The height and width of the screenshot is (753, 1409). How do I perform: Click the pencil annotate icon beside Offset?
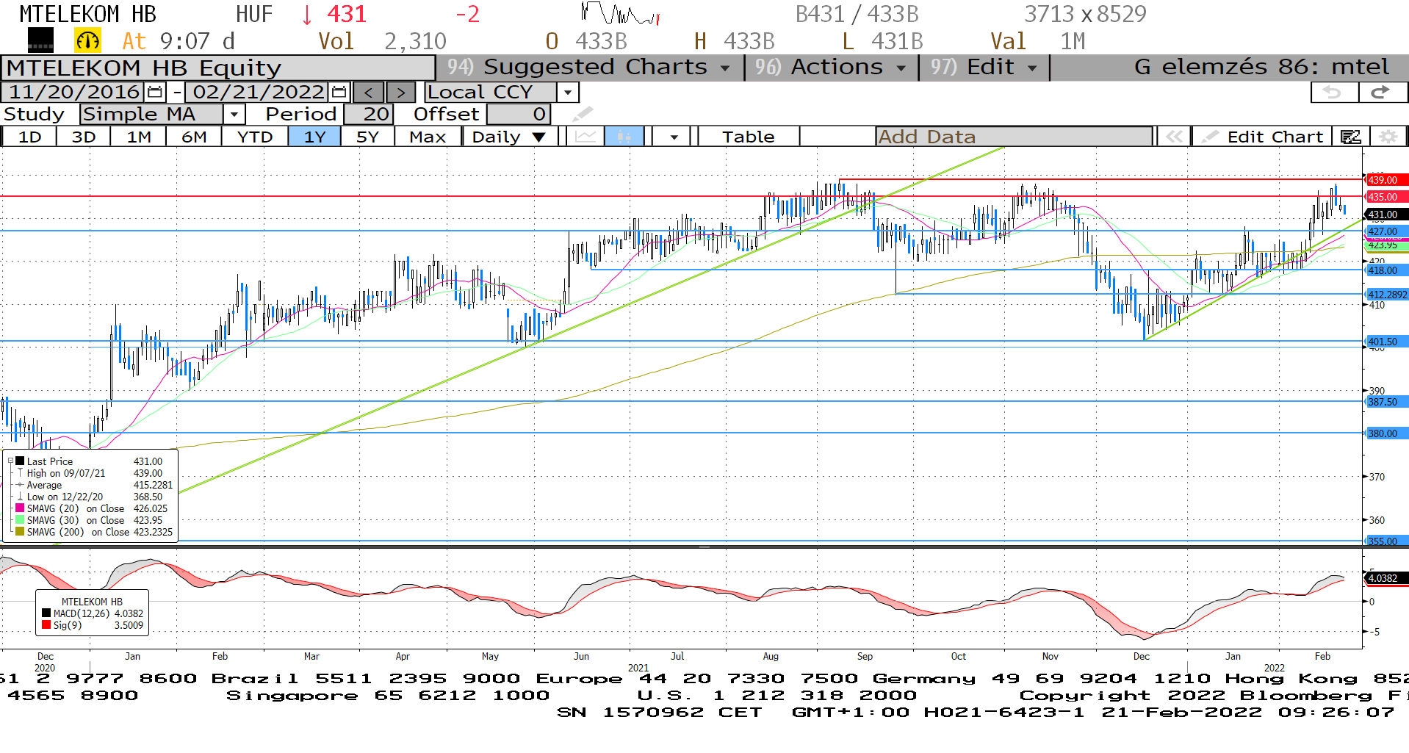tap(582, 114)
